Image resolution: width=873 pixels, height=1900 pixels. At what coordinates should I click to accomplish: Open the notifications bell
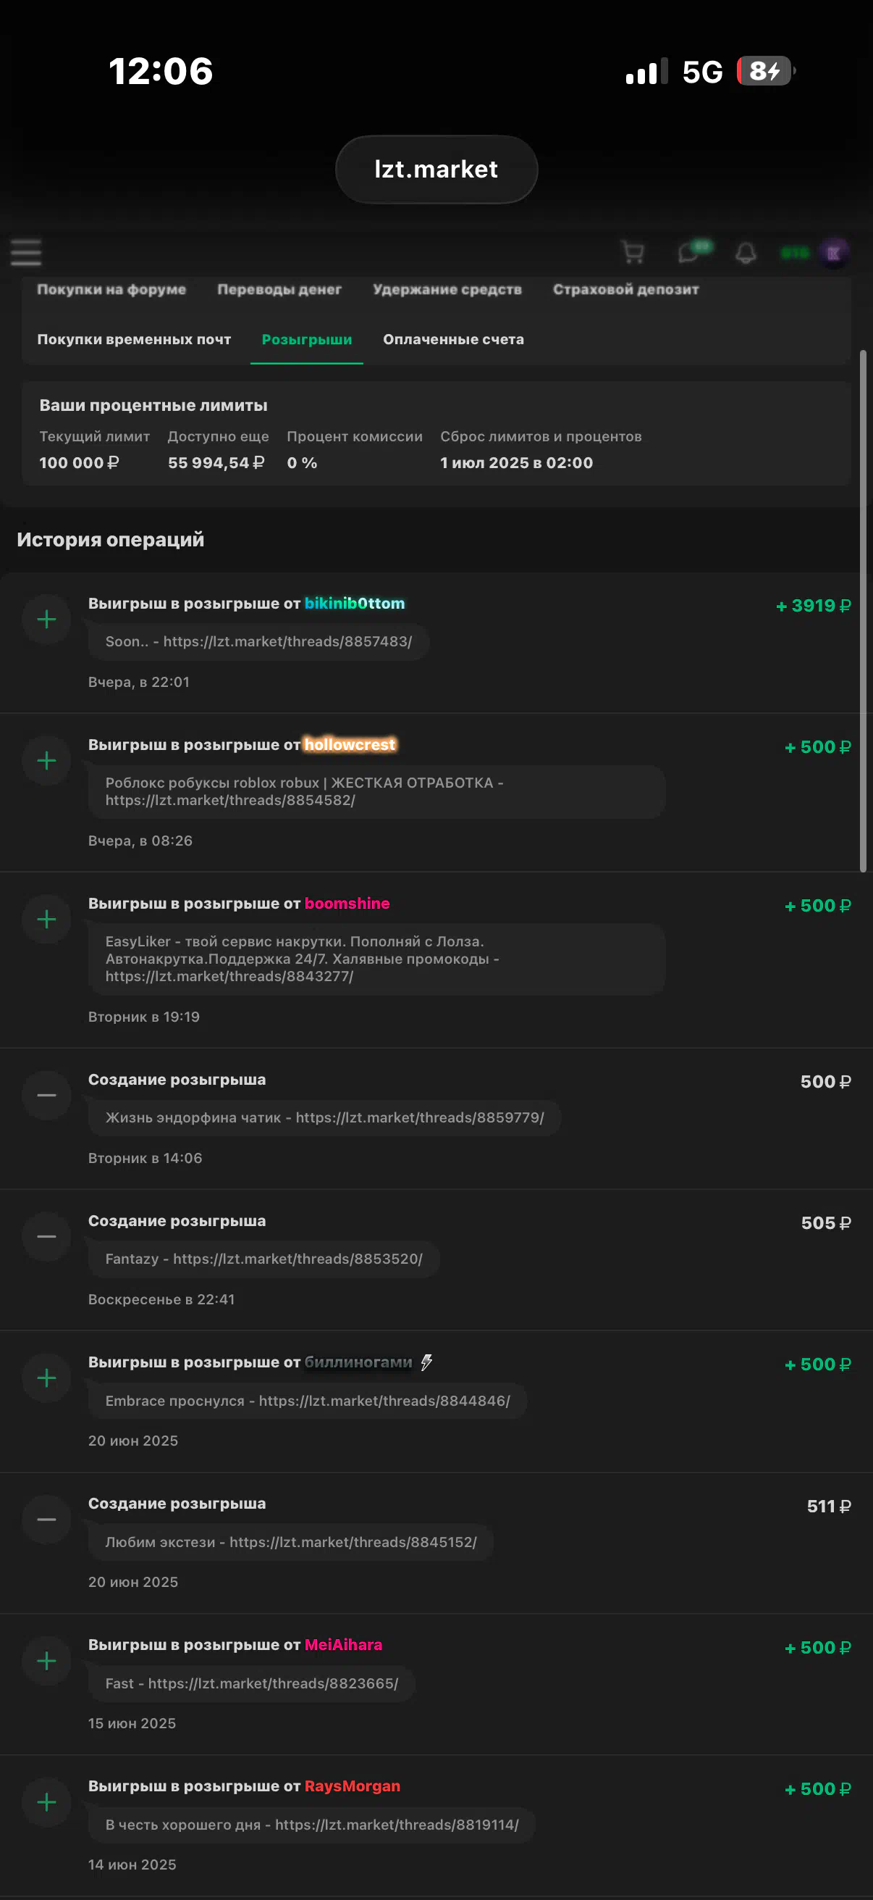point(746,253)
